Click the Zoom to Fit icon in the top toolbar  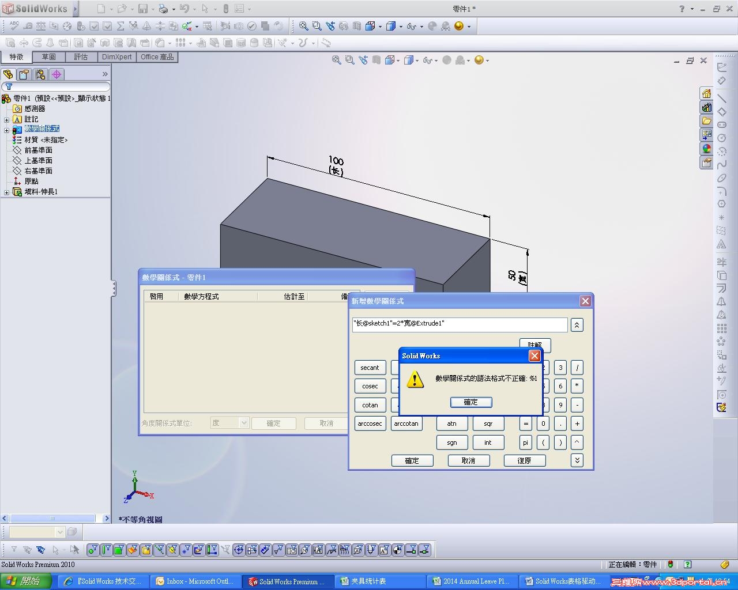click(x=303, y=26)
